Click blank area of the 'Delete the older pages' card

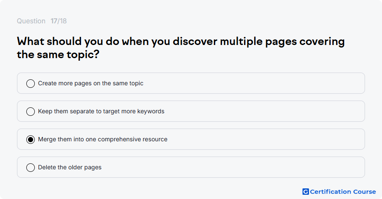(231, 167)
